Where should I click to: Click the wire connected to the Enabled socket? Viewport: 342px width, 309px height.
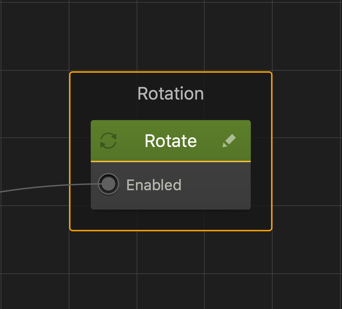point(41,186)
